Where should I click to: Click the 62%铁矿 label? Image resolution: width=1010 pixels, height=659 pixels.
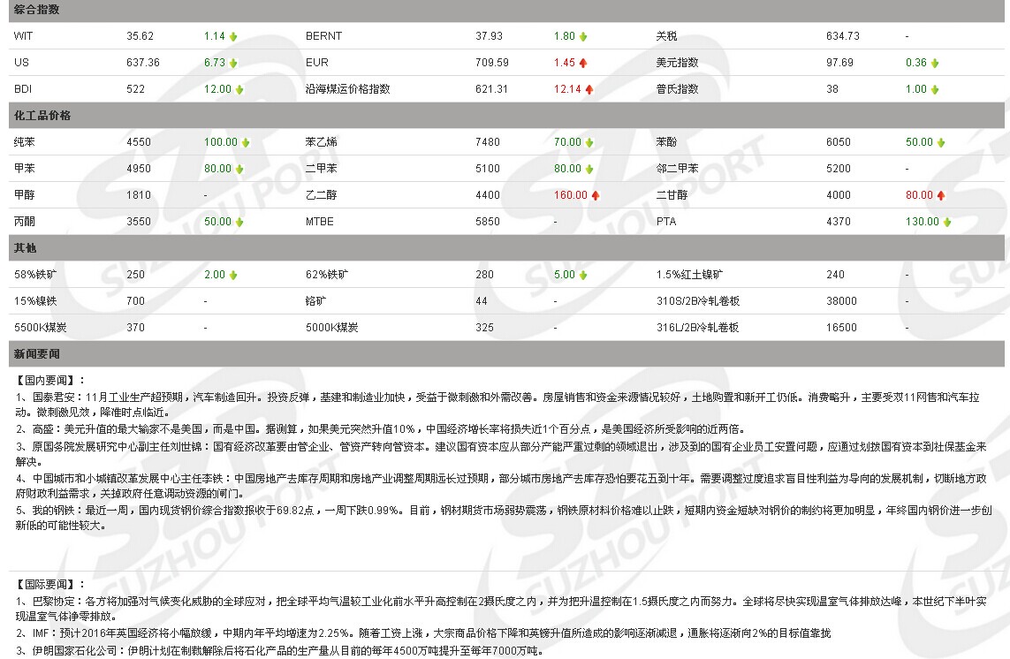[x=327, y=275]
